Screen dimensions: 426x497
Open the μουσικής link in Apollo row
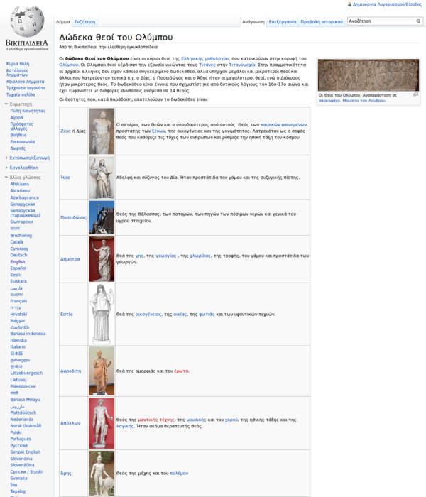pos(196,420)
